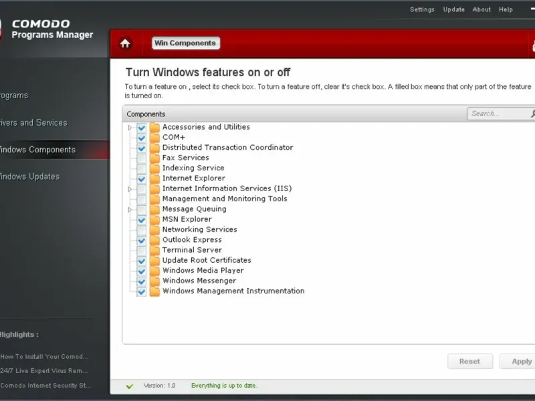Screen dimensions: 535x401
Task: Enable the Fax Services checkbox
Action: pos(141,158)
